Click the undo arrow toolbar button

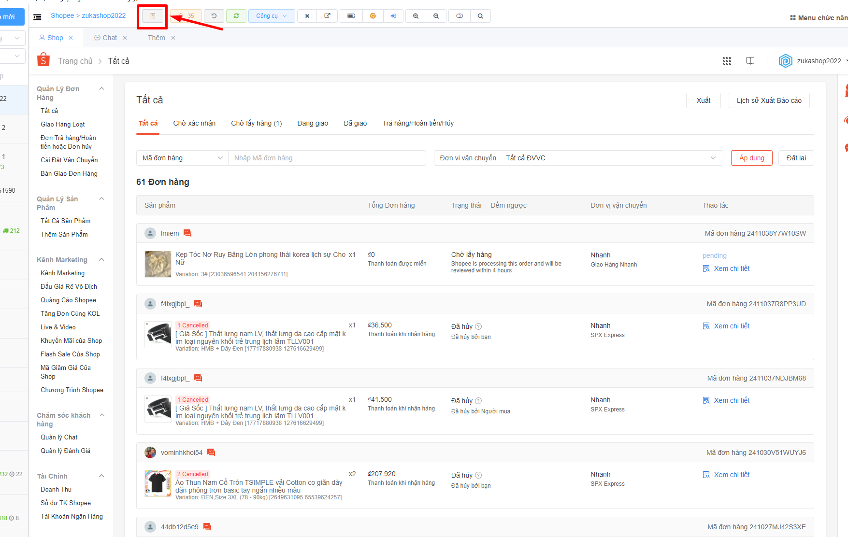click(214, 16)
